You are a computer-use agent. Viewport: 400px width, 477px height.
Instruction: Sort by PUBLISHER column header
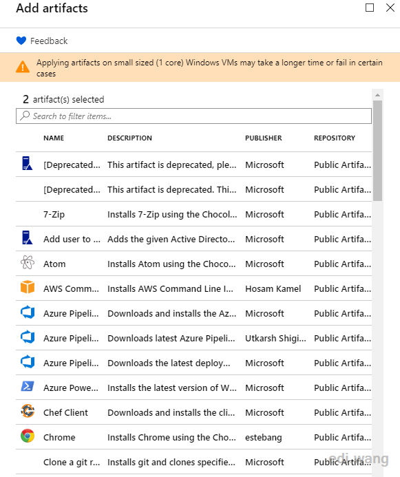click(x=264, y=138)
